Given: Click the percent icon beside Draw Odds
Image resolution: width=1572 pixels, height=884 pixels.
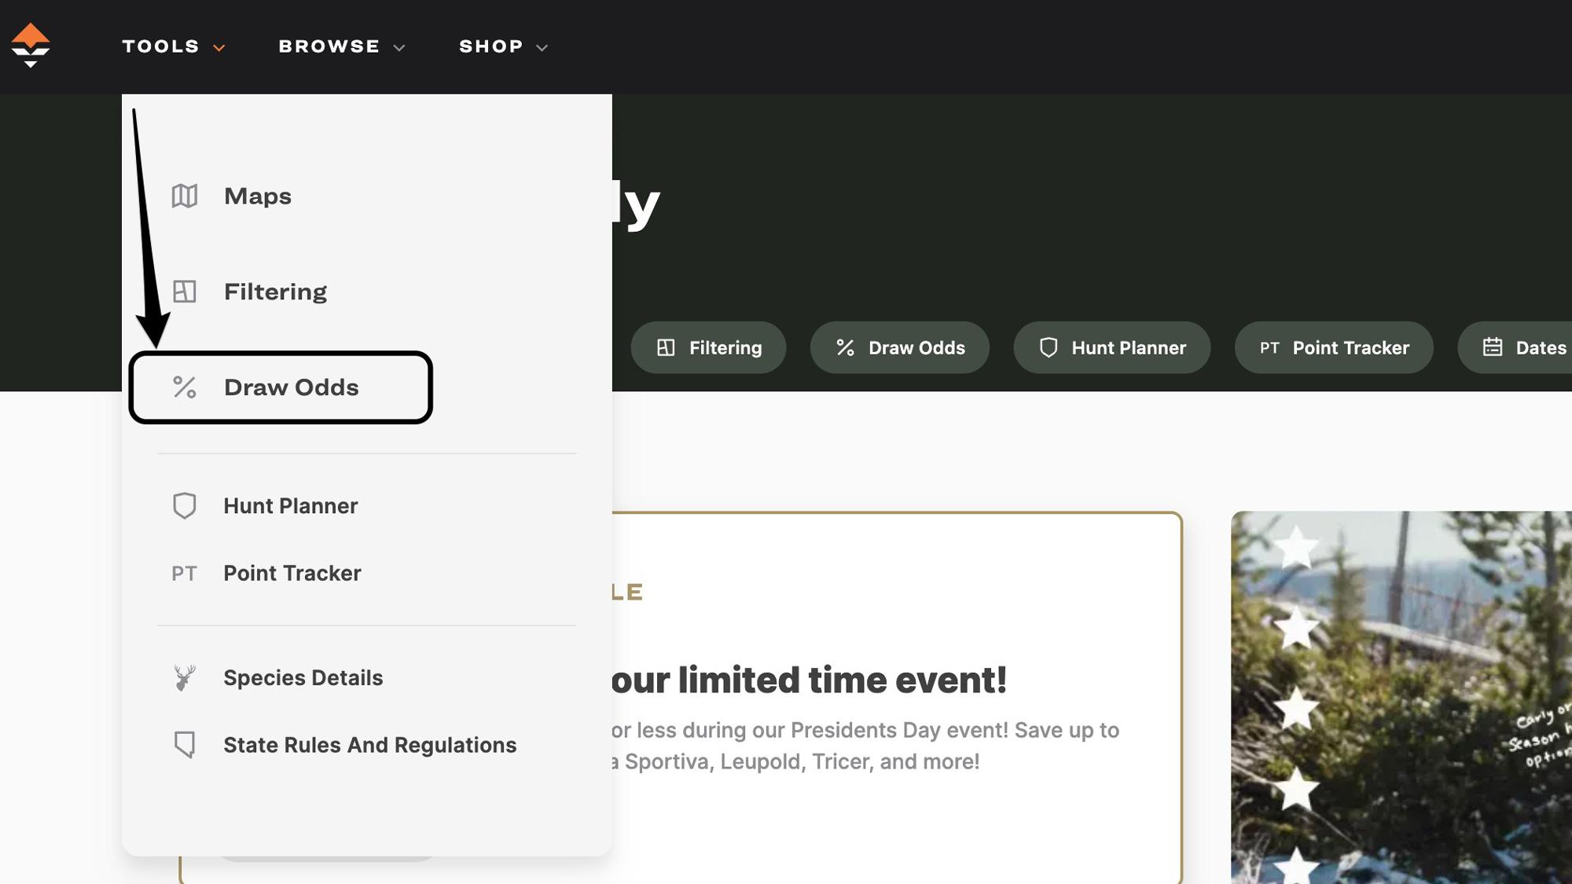Looking at the screenshot, I should pos(185,387).
